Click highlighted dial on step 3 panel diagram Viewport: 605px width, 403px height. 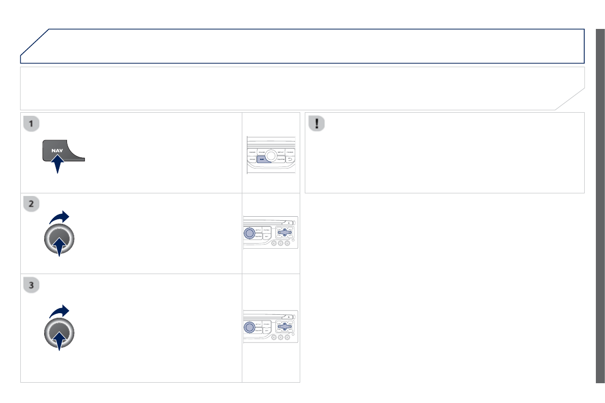tap(249, 327)
